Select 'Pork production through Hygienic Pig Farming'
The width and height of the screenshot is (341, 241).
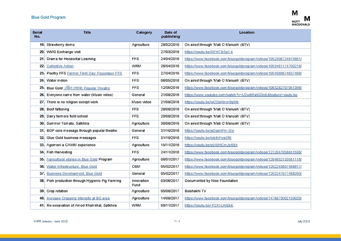pyautogui.click(x=84, y=181)
